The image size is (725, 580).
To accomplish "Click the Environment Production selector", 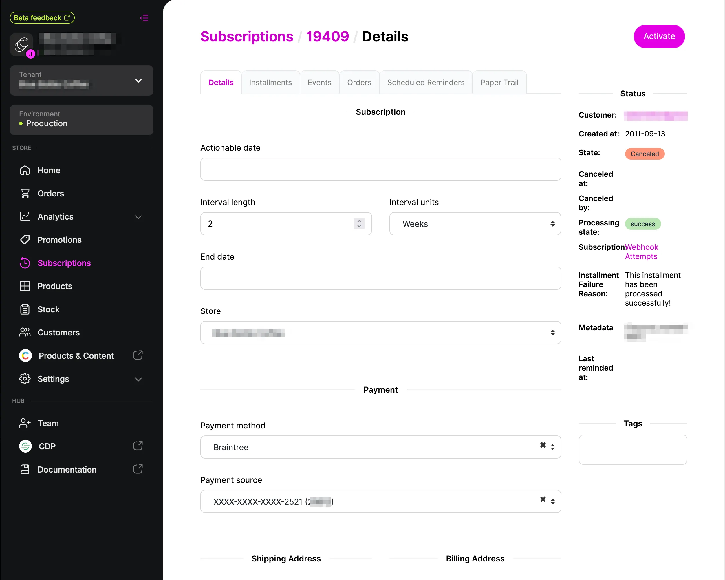I will [x=82, y=120].
